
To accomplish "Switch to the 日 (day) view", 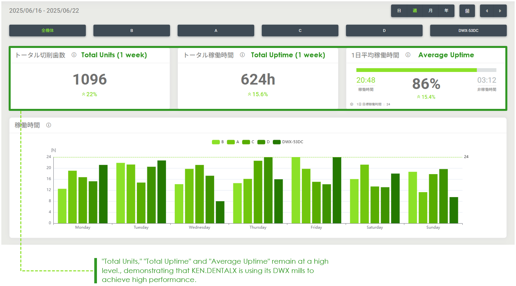I will click(x=399, y=11).
